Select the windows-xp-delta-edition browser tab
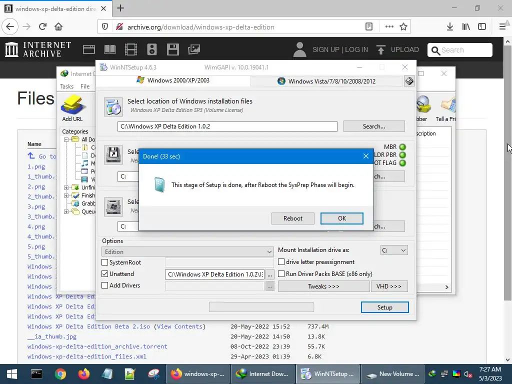512x384 pixels. (55, 8)
